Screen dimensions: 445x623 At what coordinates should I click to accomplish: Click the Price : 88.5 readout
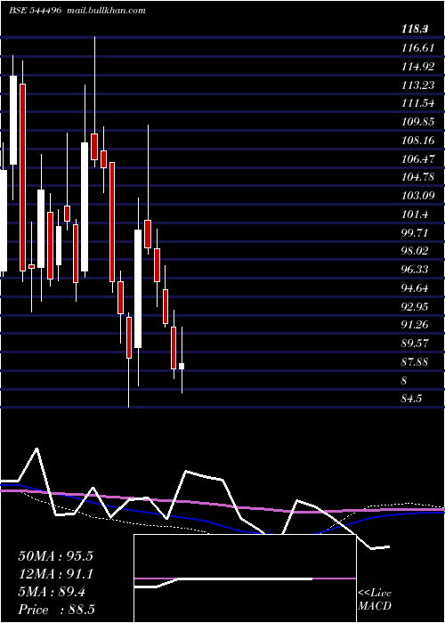[56, 610]
